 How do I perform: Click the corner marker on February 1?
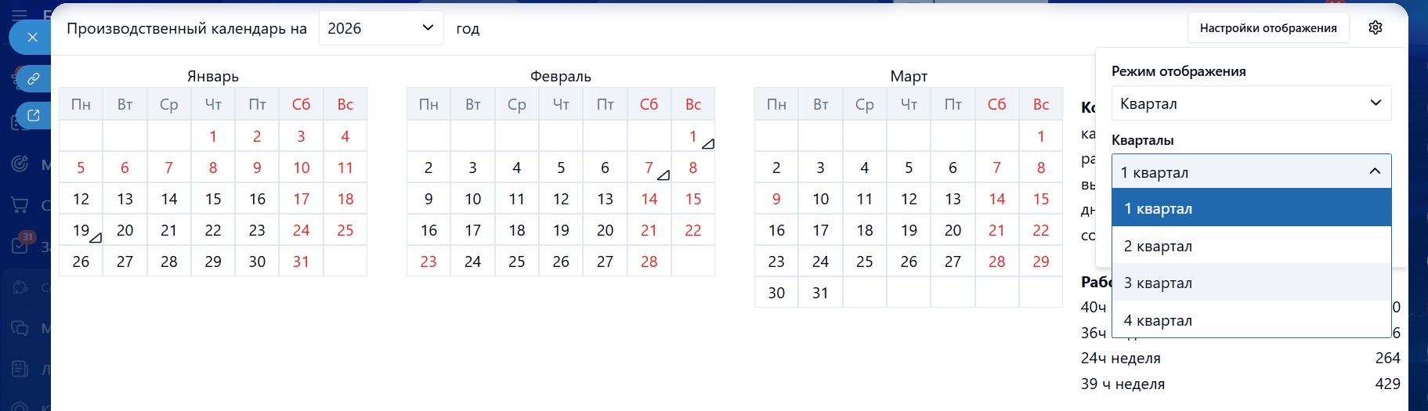pyautogui.click(x=708, y=143)
